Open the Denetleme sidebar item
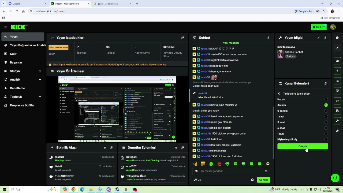The height and width of the screenshot is (193, 343). 23,88
